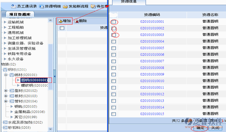The width and height of the screenshot is (226, 132).
Task: Expand 型材(020102) using plus box
Action: 6,91
